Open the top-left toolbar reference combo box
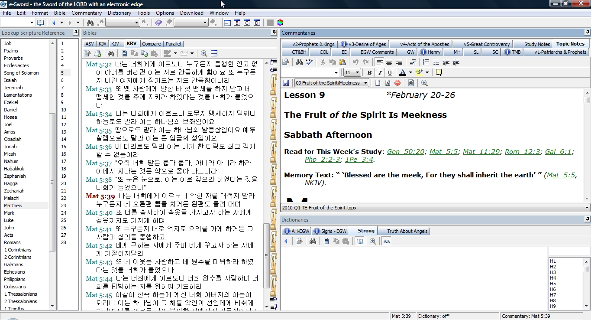Screen dimensions: 591x320 click(17, 23)
